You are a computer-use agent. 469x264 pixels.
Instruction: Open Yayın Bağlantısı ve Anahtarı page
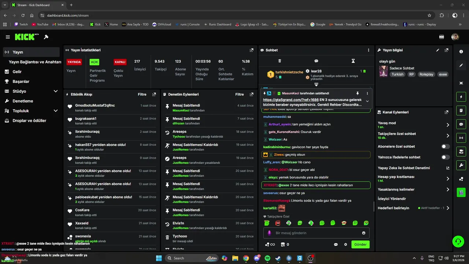coord(35,62)
